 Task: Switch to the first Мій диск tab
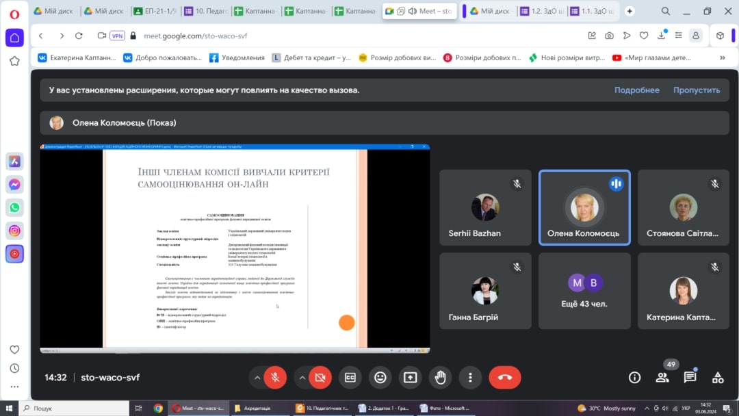click(53, 11)
